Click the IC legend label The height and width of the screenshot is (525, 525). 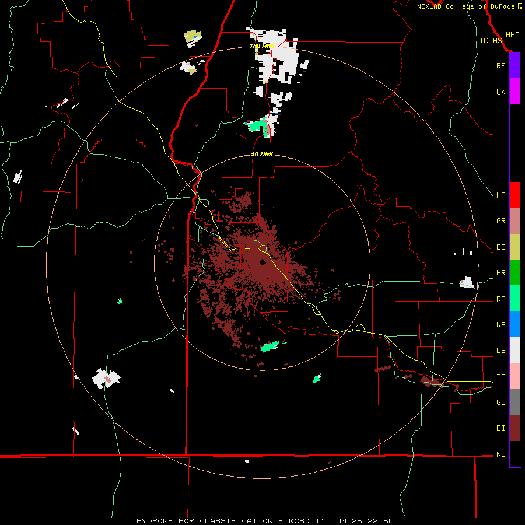coord(501,376)
